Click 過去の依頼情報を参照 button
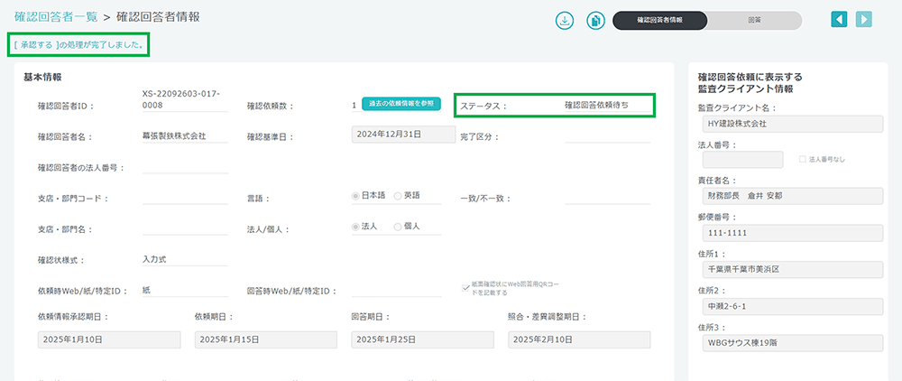This screenshot has height=381, width=902. pos(401,104)
